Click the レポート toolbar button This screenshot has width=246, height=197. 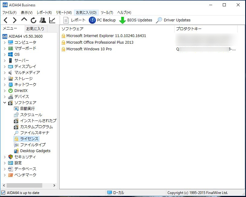[74, 20]
